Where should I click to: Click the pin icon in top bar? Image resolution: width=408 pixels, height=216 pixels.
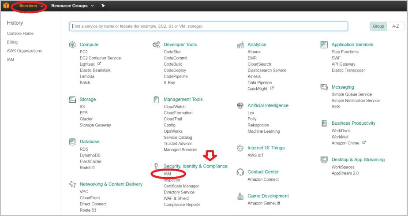[103, 5]
